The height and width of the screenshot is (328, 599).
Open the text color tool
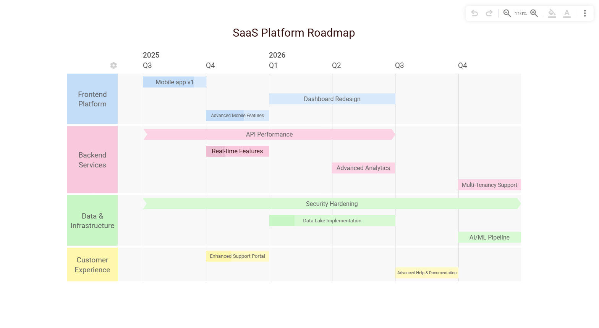click(x=567, y=13)
